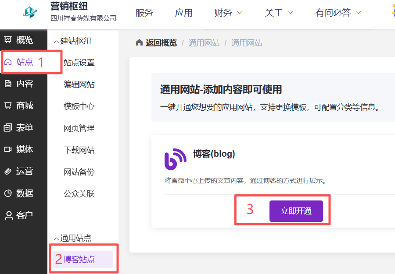Open the 概览 overview icon in sidebar
Image resolution: width=395 pixels, height=274 pixels.
point(8,40)
